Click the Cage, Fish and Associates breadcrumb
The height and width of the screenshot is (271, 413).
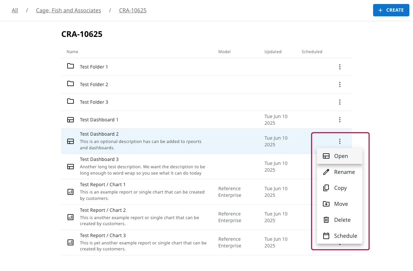69,10
